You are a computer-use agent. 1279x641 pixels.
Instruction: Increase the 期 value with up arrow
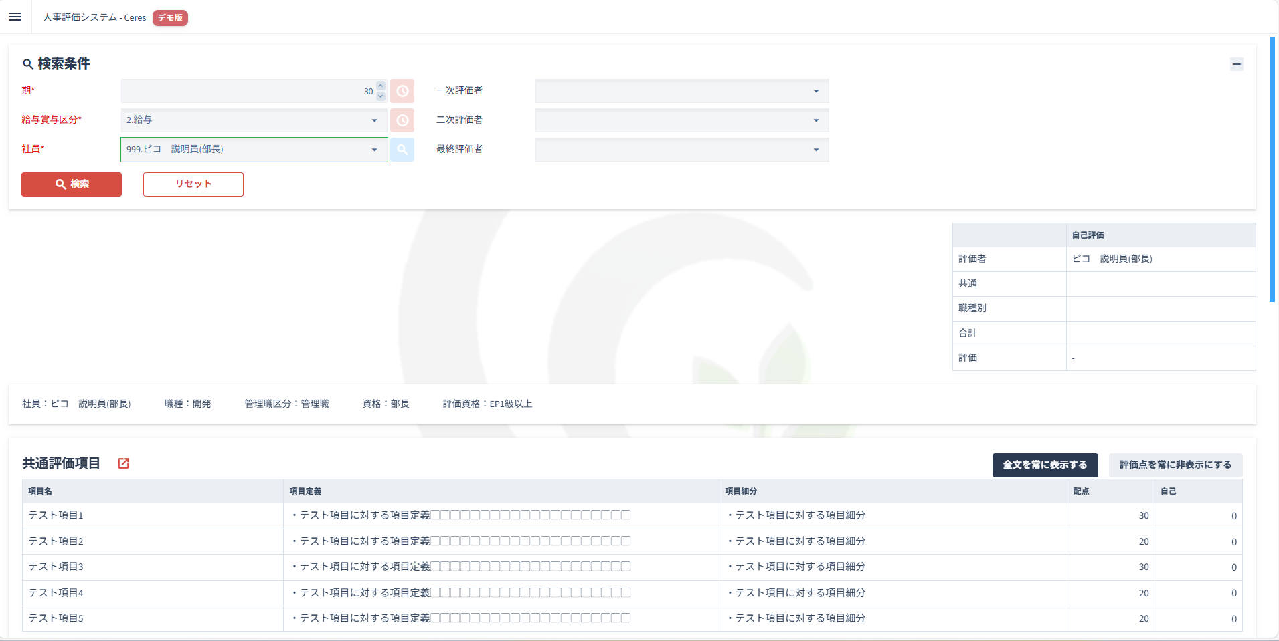point(381,86)
